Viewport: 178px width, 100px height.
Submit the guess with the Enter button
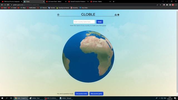[100, 22]
